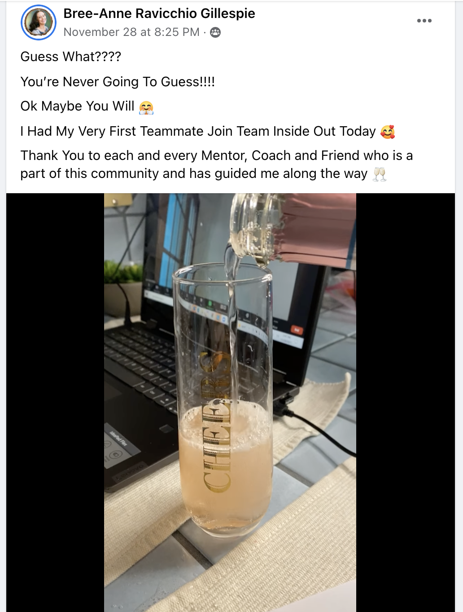The height and width of the screenshot is (612, 463).
Task: Open Bree-Anne Ravicchio Gillespie's profile name
Action: point(159,13)
